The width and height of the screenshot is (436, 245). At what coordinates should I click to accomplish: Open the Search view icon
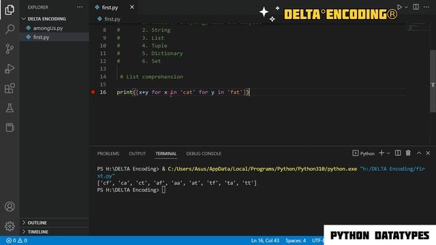(x=10, y=29)
